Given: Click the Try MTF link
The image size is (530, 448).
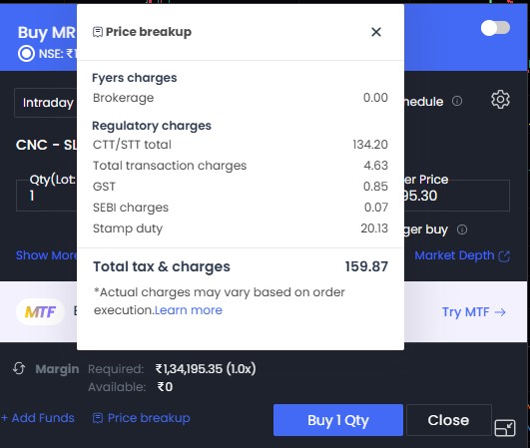Looking at the screenshot, I should tap(474, 312).
